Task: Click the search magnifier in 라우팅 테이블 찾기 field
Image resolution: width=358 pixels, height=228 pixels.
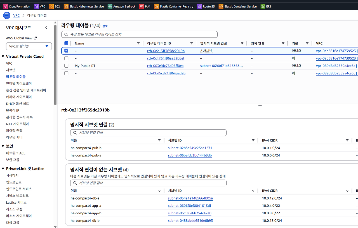Action: click(66, 34)
